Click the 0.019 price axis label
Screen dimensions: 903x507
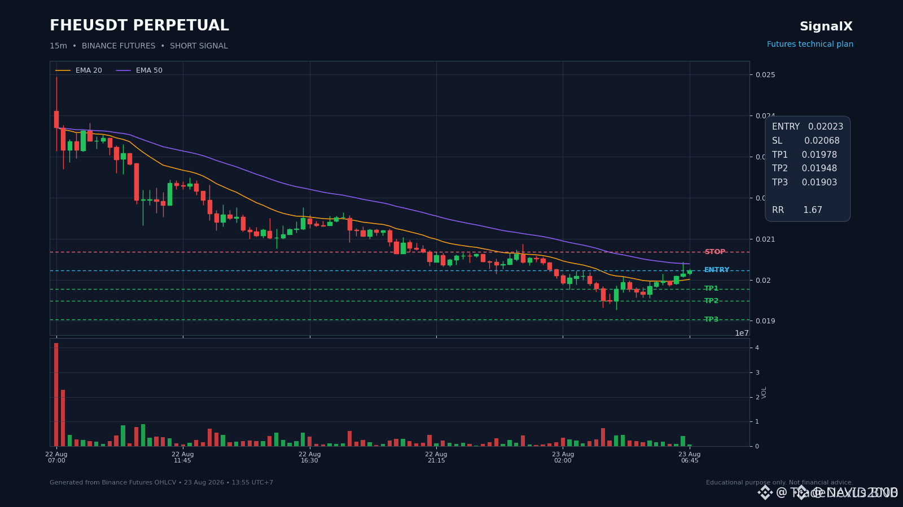tap(765, 321)
